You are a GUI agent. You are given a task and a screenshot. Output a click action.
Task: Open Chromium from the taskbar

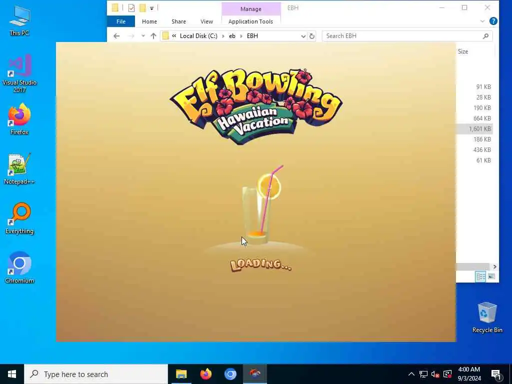click(x=230, y=374)
